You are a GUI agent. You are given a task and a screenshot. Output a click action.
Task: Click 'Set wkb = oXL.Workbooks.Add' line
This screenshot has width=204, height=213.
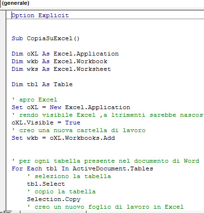click(x=63, y=138)
